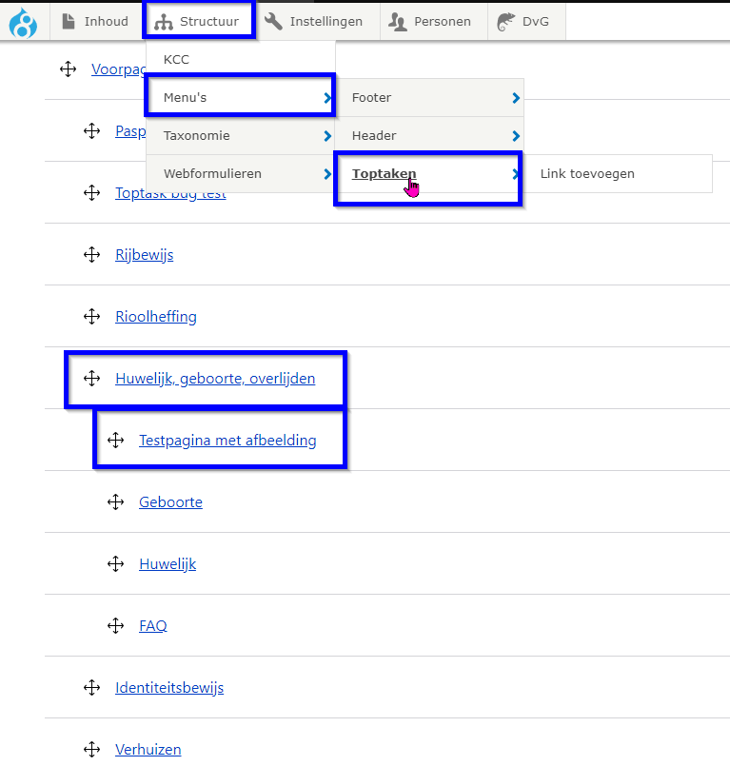Click the move handle next to Rioolheffing
This screenshot has height=766, width=730.
(x=91, y=316)
